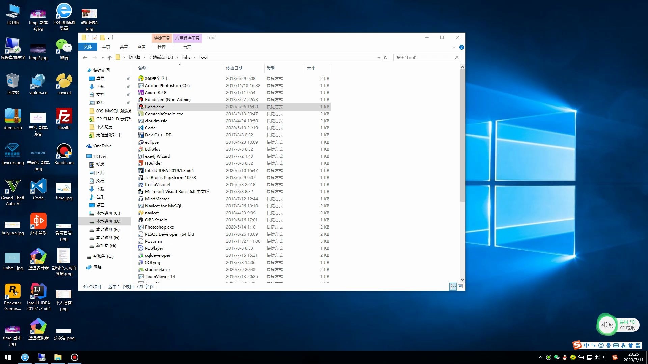Image resolution: width=648 pixels, height=364 pixels.
Task: Open the 文件 ribbon menu
Action: pyautogui.click(x=88, y=47)
